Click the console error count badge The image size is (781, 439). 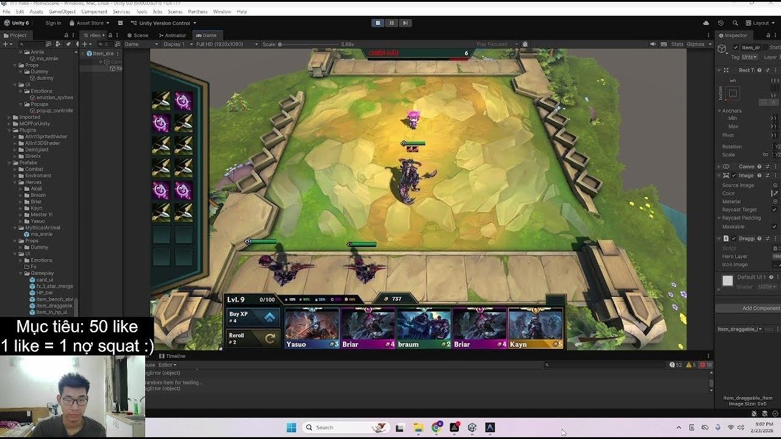(706, 365)
